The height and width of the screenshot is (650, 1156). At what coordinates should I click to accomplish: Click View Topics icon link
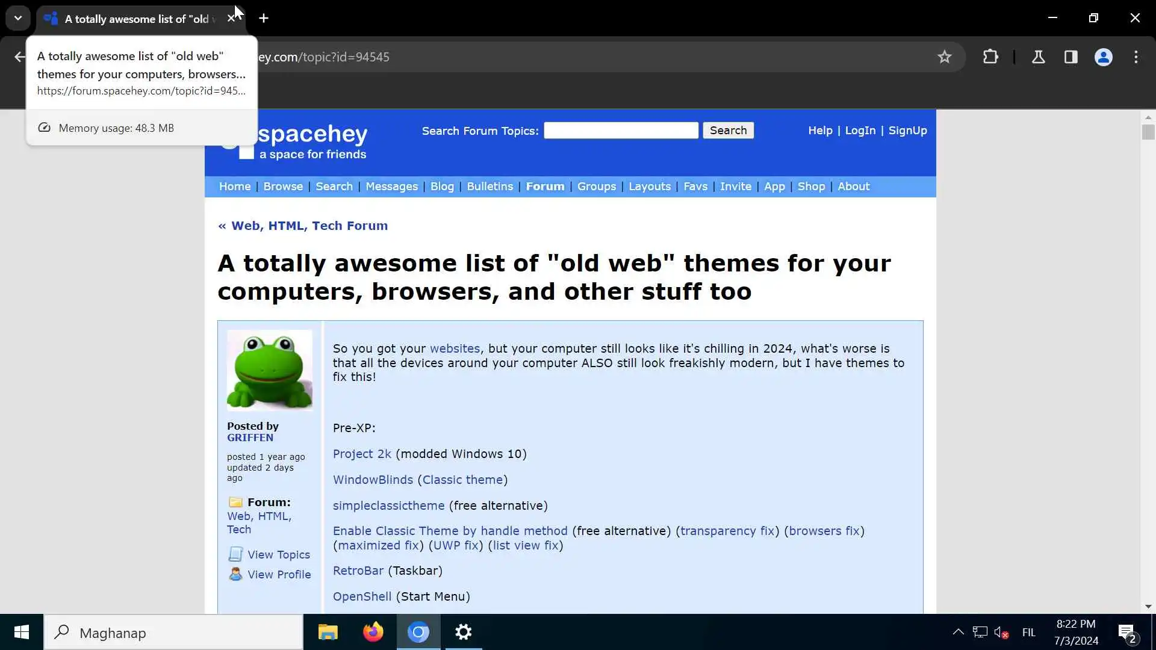(x=235, y=554)
